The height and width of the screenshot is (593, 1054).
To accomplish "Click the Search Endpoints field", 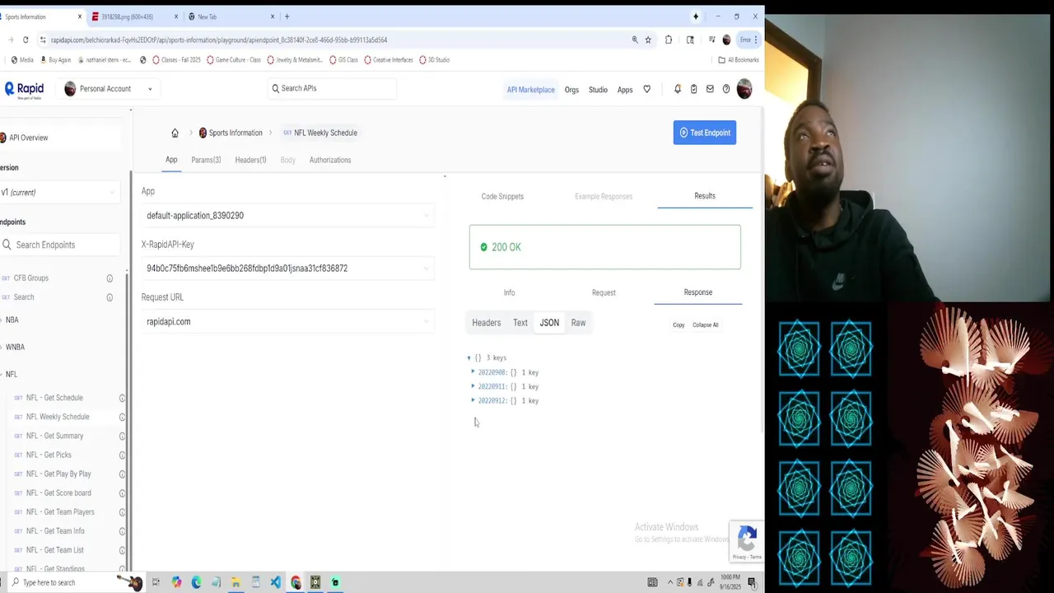I will (x=61, y=245).
